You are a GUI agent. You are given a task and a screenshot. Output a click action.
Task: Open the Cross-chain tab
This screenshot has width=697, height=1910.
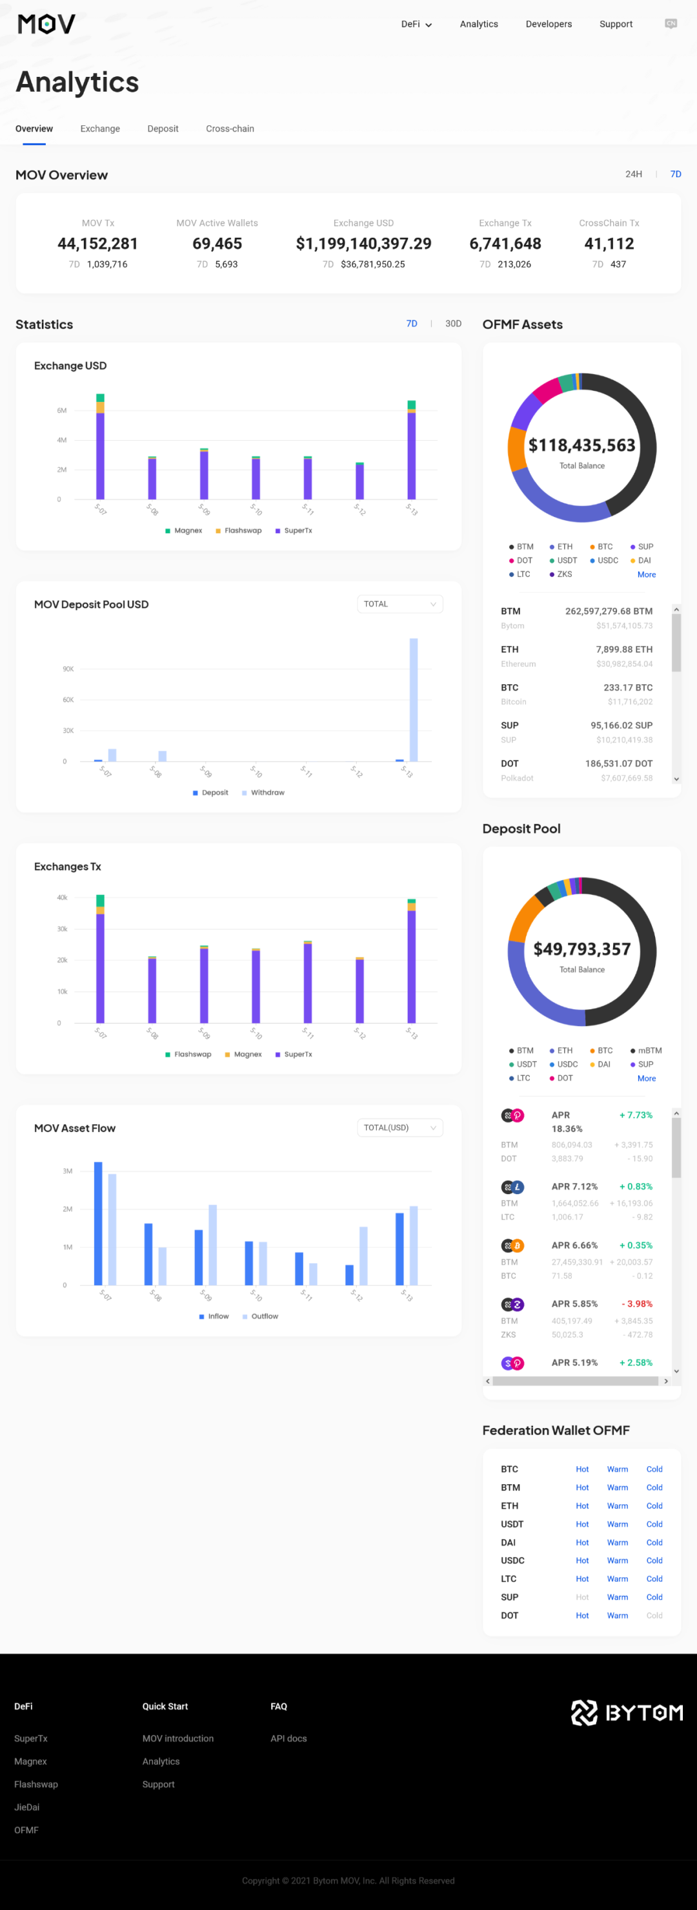230,129
